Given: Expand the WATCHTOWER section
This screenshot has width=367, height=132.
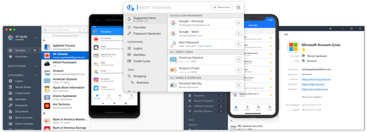Looking at the screenshot, I should pyautogui.click(x=36, y=66).
